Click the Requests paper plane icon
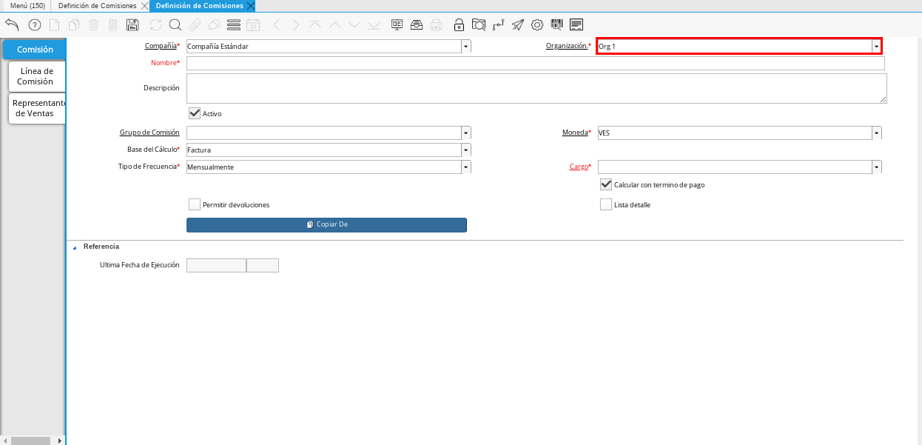 tap(518, 24)
